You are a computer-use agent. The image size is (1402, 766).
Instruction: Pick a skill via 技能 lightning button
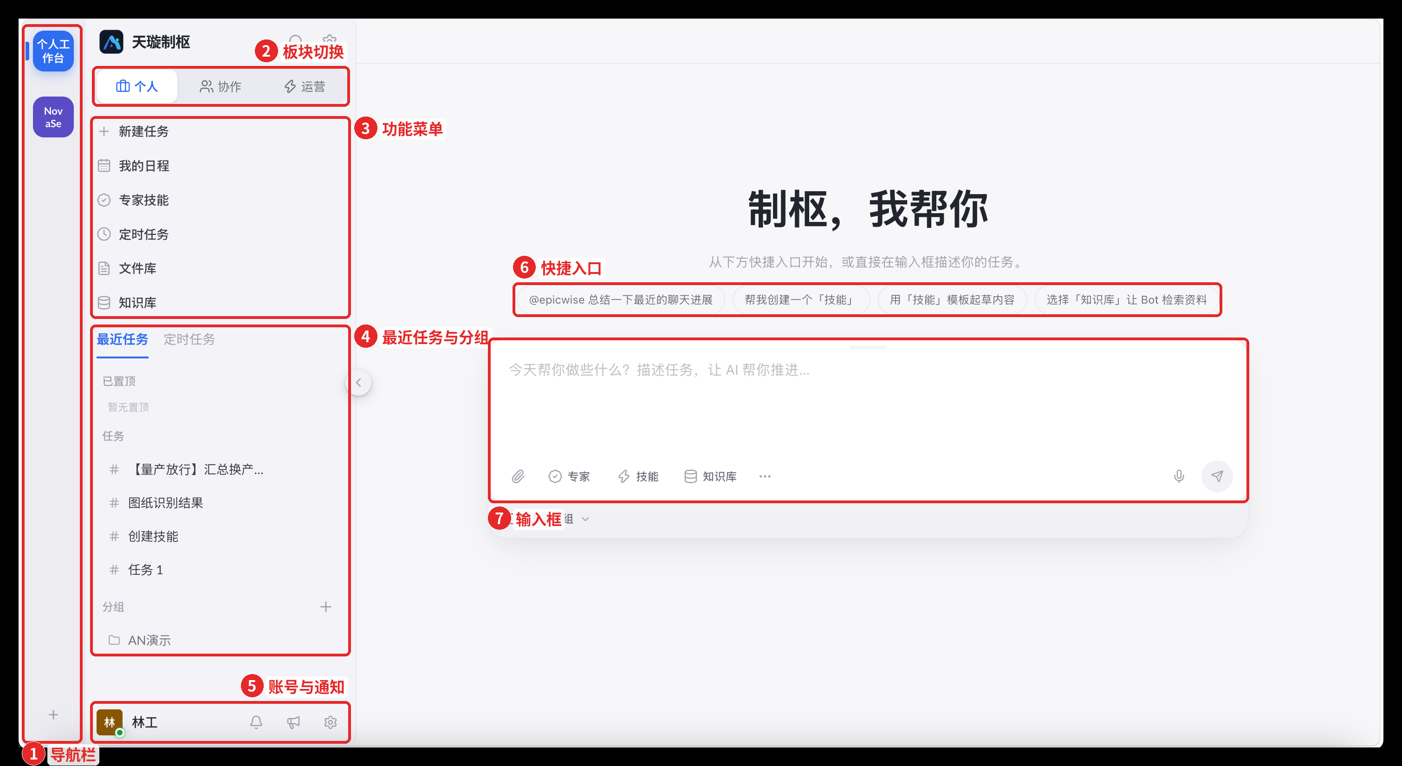point(638,476)
